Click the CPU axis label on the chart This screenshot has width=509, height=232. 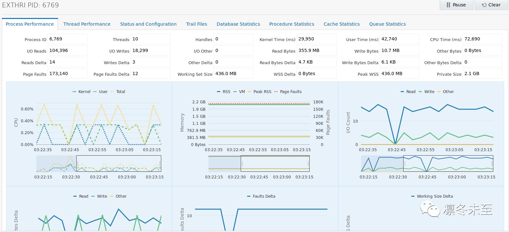click(x=16, y=122)
